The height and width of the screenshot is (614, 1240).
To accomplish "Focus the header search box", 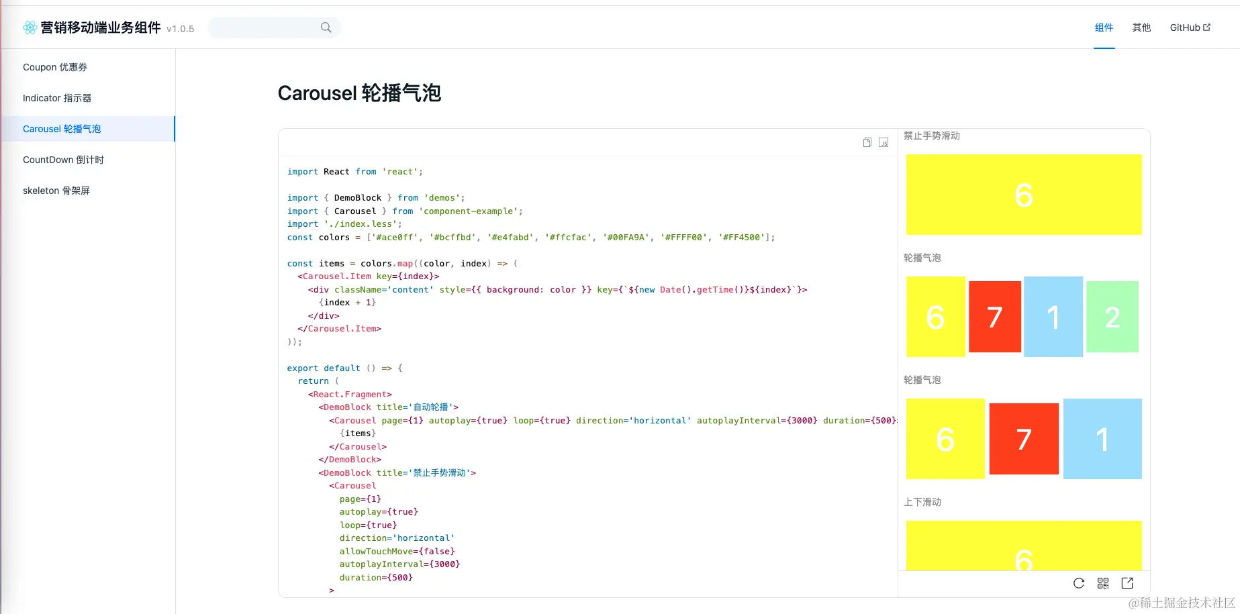I will (x=274, y=28).
